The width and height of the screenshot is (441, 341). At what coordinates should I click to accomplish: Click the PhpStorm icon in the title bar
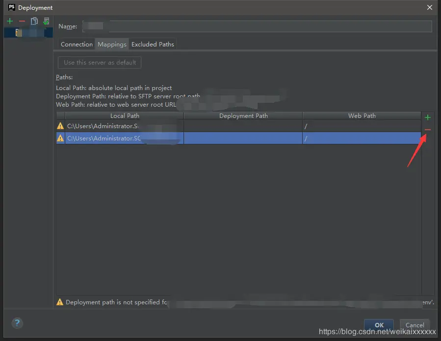click(x=12, y=7)
